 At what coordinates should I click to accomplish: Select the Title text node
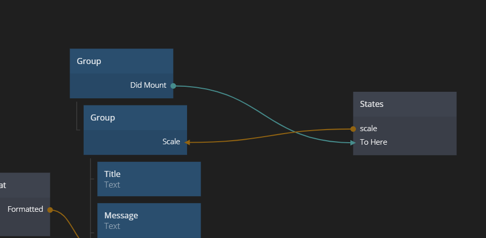click(x=149, y=179)
